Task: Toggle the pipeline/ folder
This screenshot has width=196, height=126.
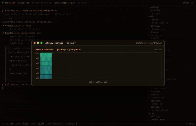Action: tap(156, 101)
